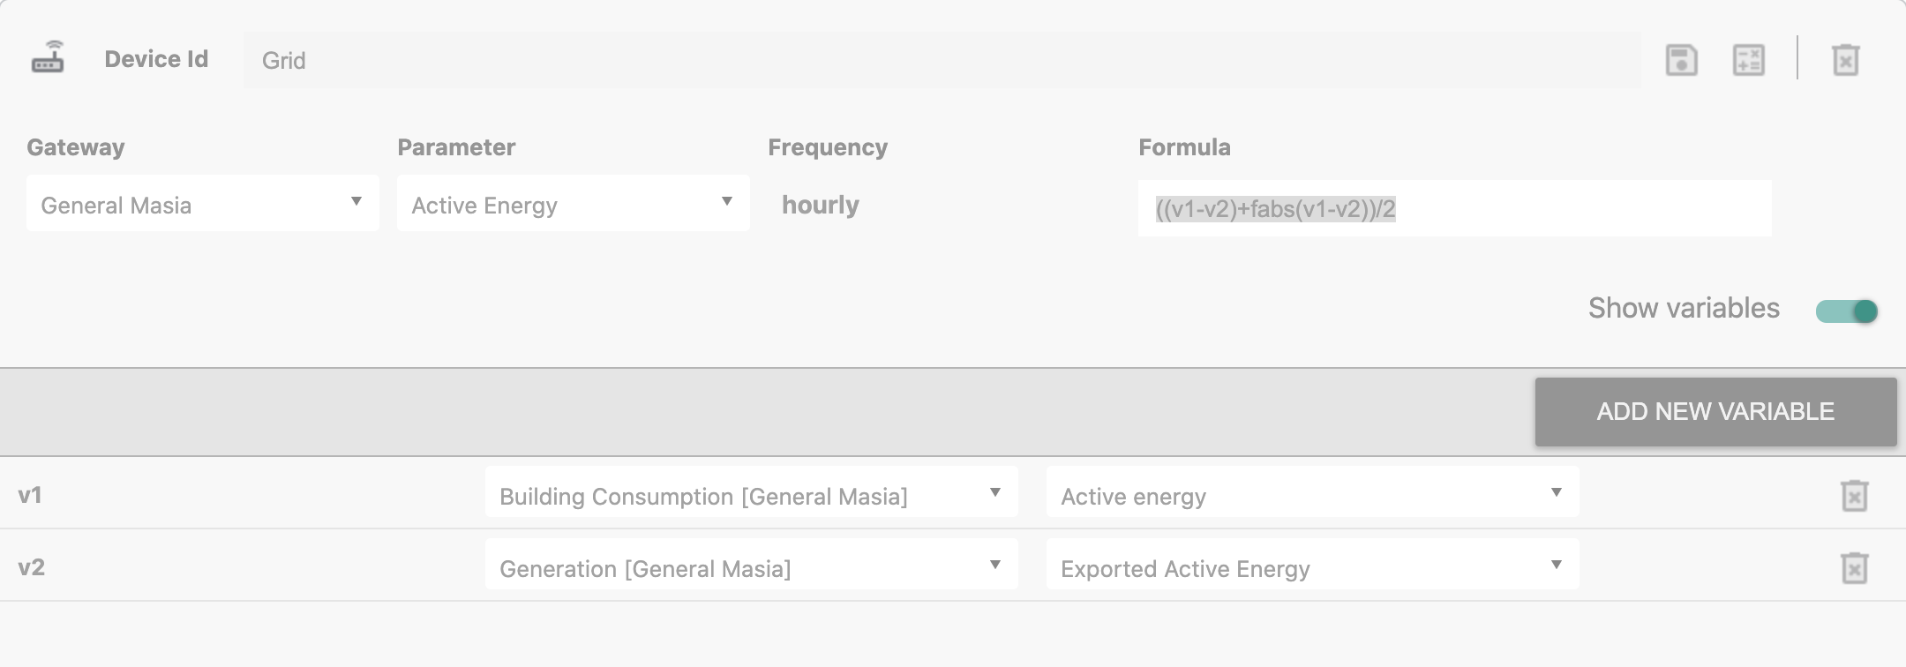The width and height of the screenshot is (1906, 667).
Task: Open v1 Building Consumption device dropdown
Action: pyautogui.click(x=752, y=492)
